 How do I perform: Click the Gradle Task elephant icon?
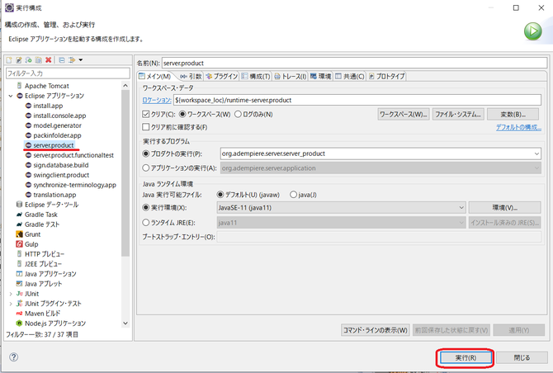(x=20, y=215)
